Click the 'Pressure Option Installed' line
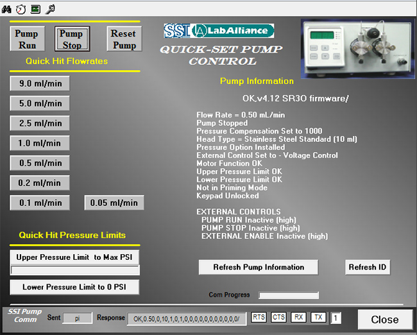The width and height of the screenshot is (417, 335). pos(241,147)
